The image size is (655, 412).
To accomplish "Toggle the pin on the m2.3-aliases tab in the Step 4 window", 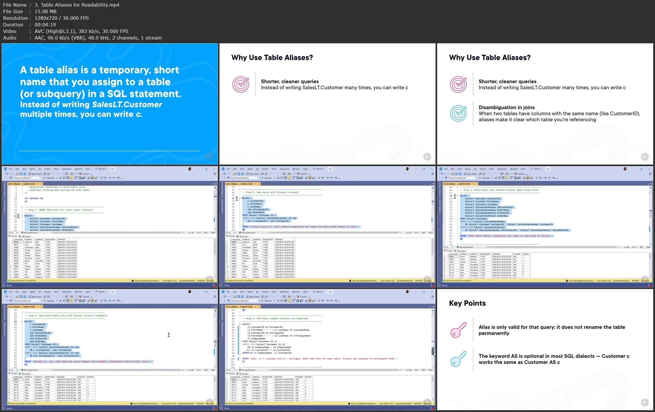I will click(x=38, y=307).
